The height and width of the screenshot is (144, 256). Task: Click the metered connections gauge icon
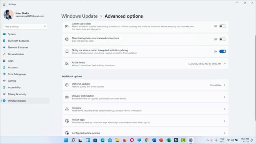tap(67, 39)
